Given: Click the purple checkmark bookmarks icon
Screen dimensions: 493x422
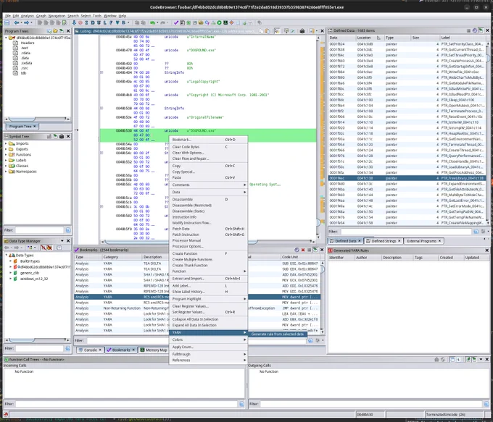Looking at the screenshot, I should [x=176, y=22].
